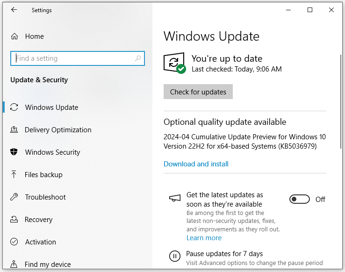Open Delivery Optimization settings

(58, 130)
